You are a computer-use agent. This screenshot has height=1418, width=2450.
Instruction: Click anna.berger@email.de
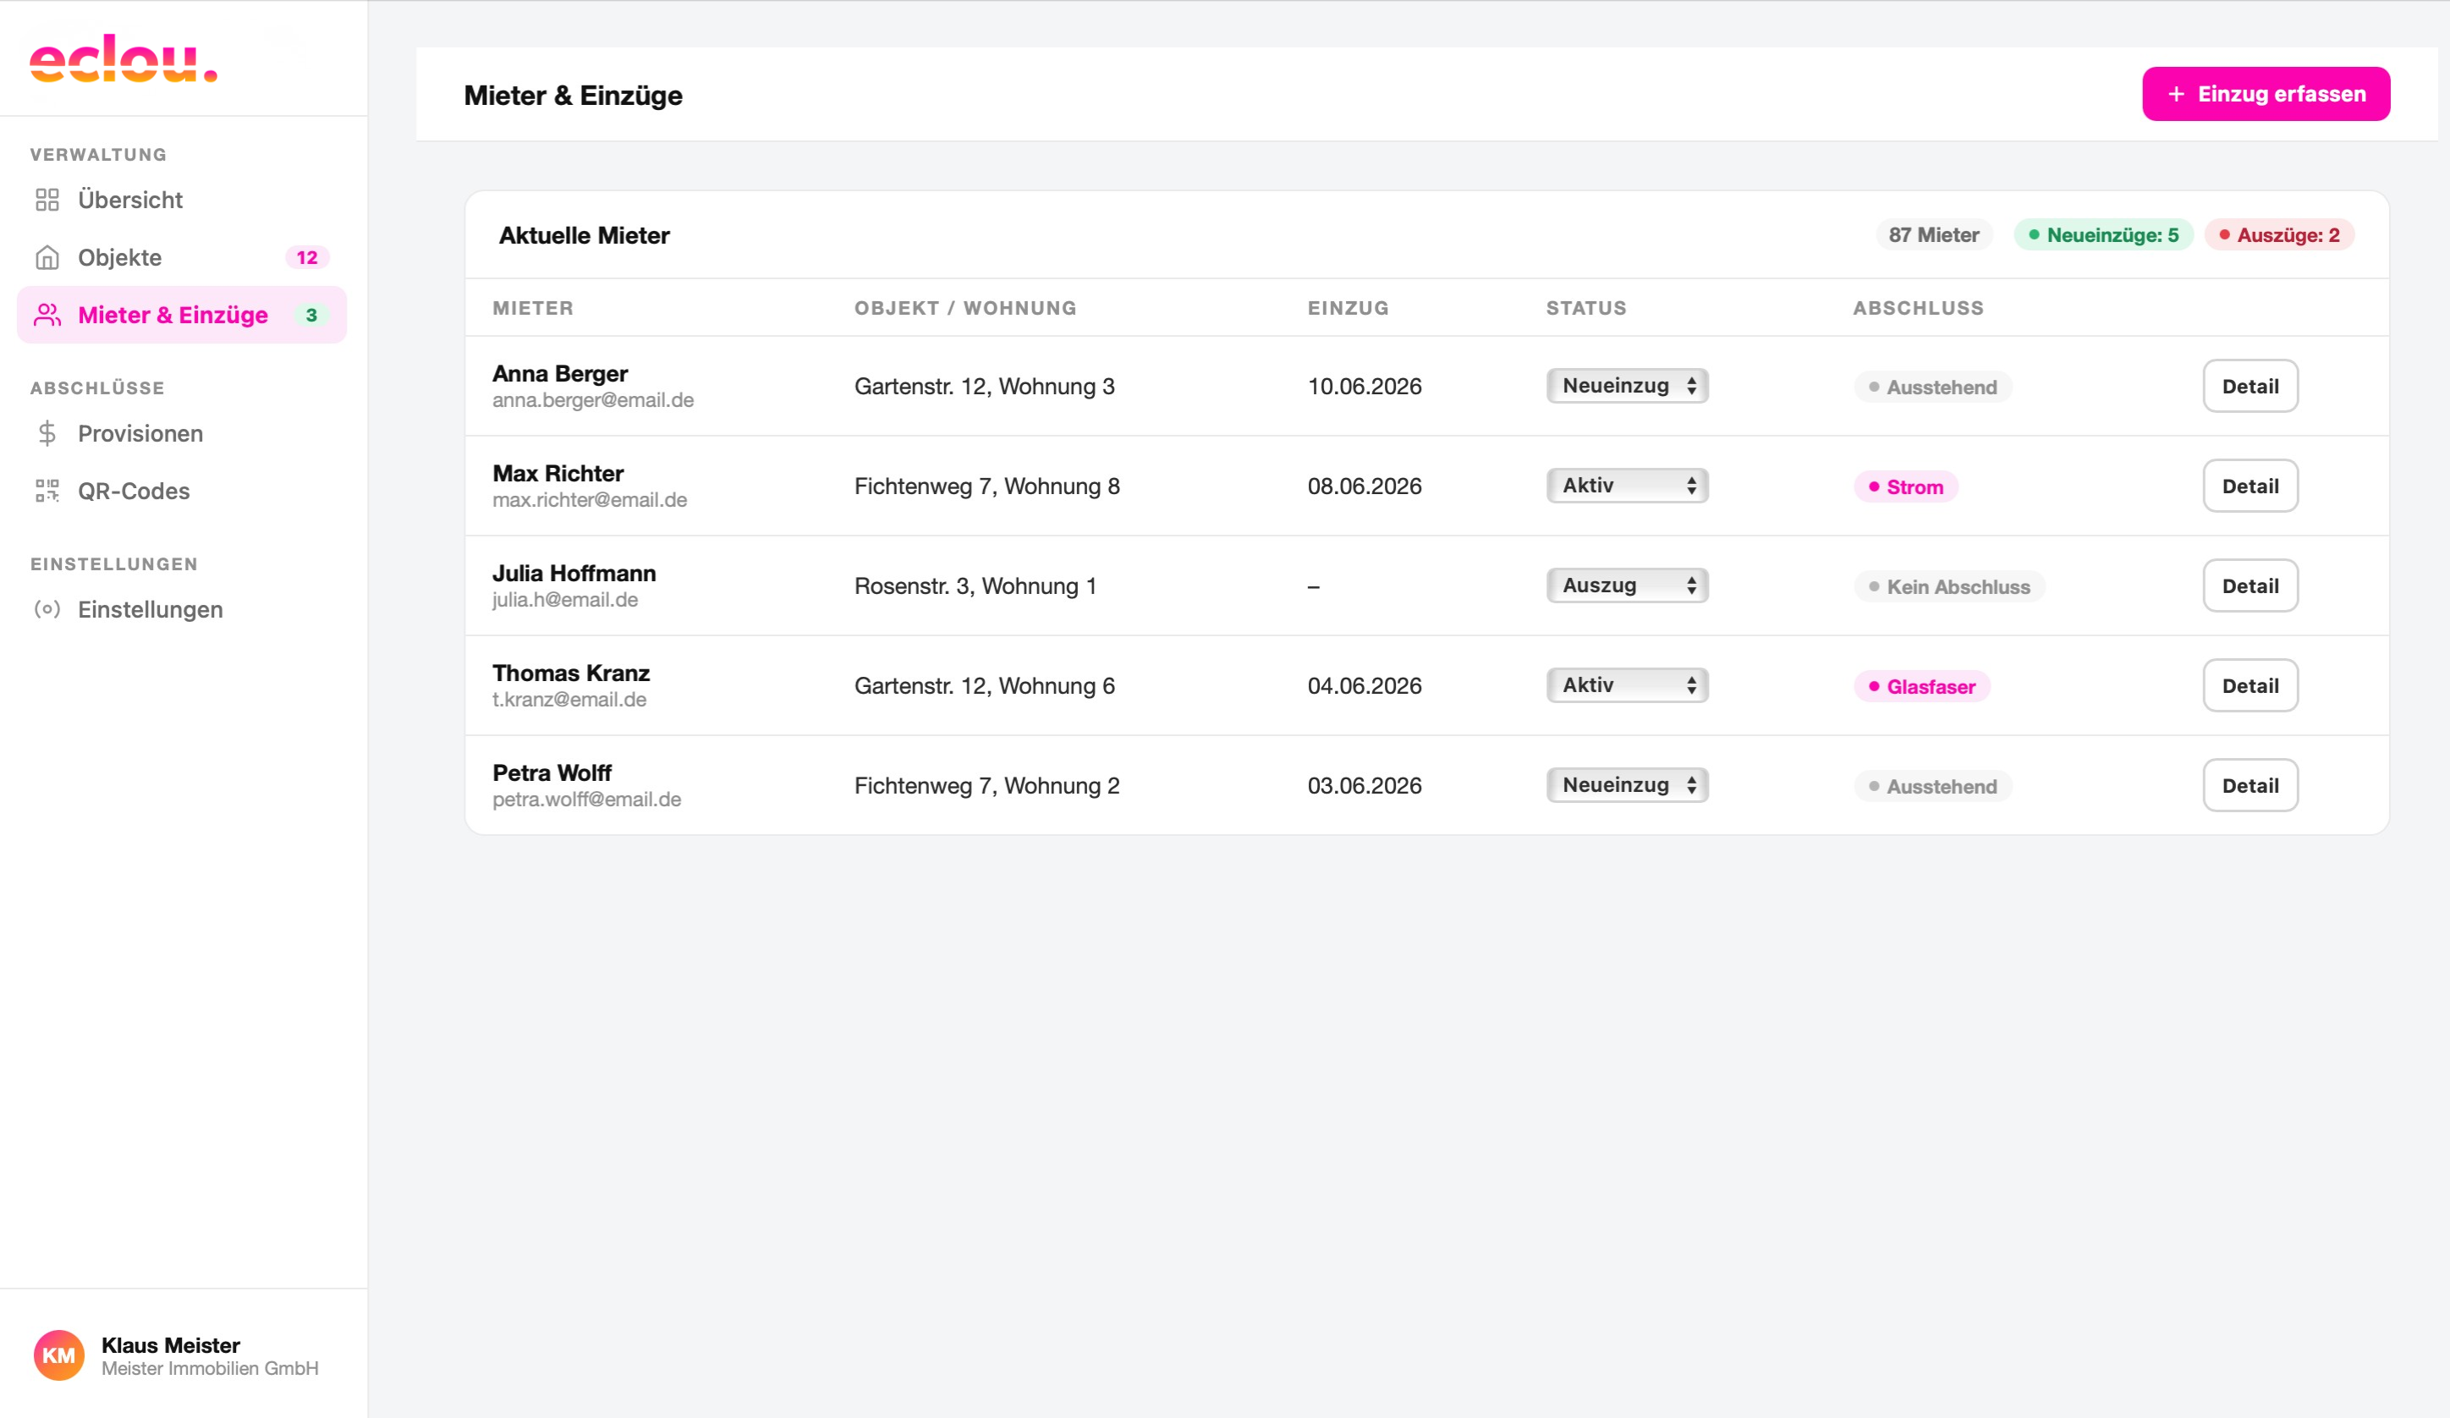pyautogui.click(x=593, y=399)
